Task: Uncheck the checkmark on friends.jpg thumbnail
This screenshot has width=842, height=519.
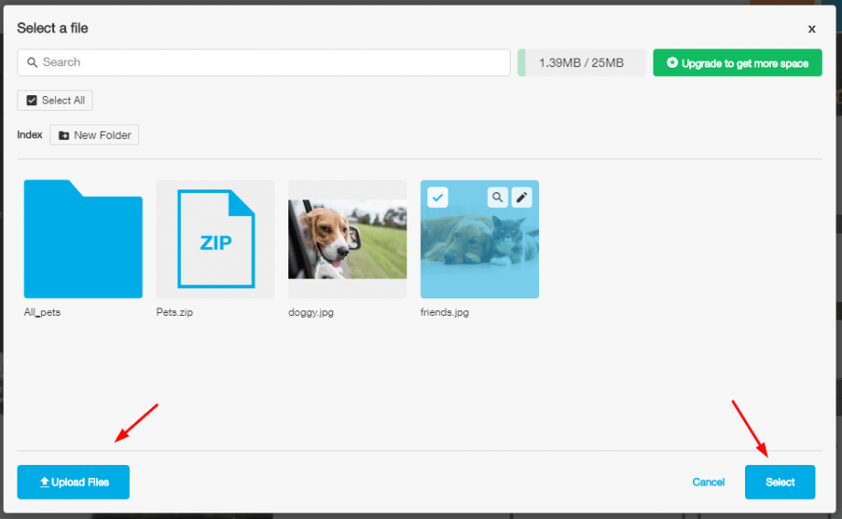Action: pyautogui.click(x=437, y=197)
